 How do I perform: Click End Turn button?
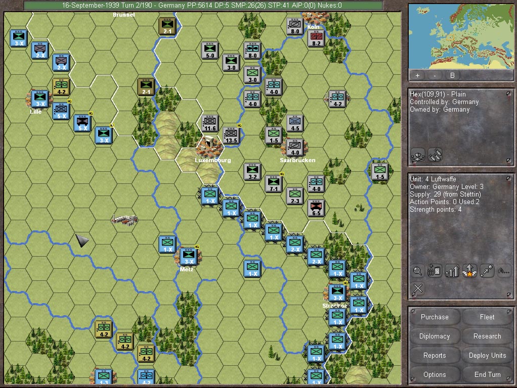(487, 374)
